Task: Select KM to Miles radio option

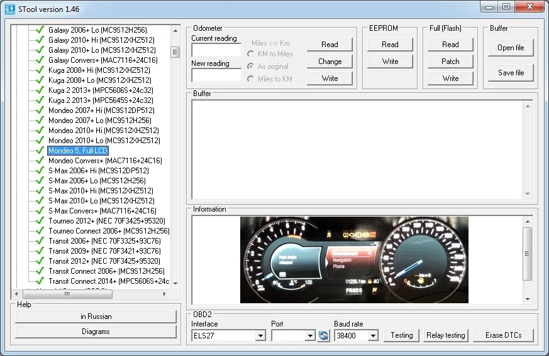Action: click(x=250, y=54)
